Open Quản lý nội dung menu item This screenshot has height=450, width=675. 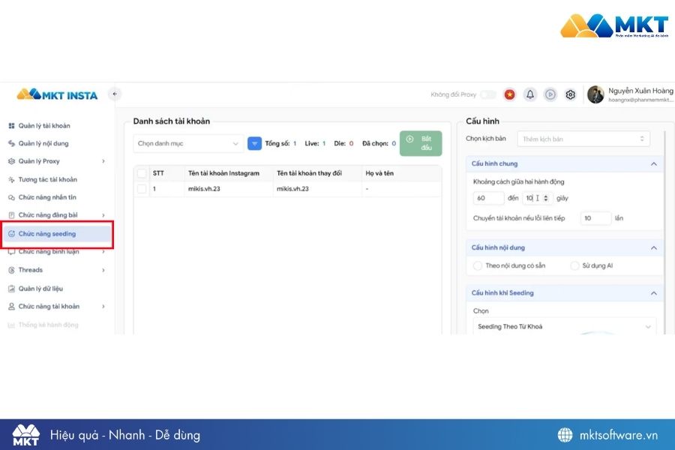point(43,143)
